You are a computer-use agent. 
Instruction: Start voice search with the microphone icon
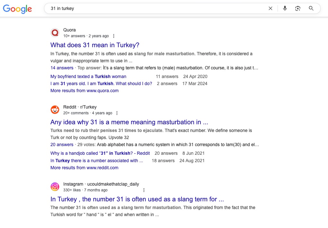[285, 8]
